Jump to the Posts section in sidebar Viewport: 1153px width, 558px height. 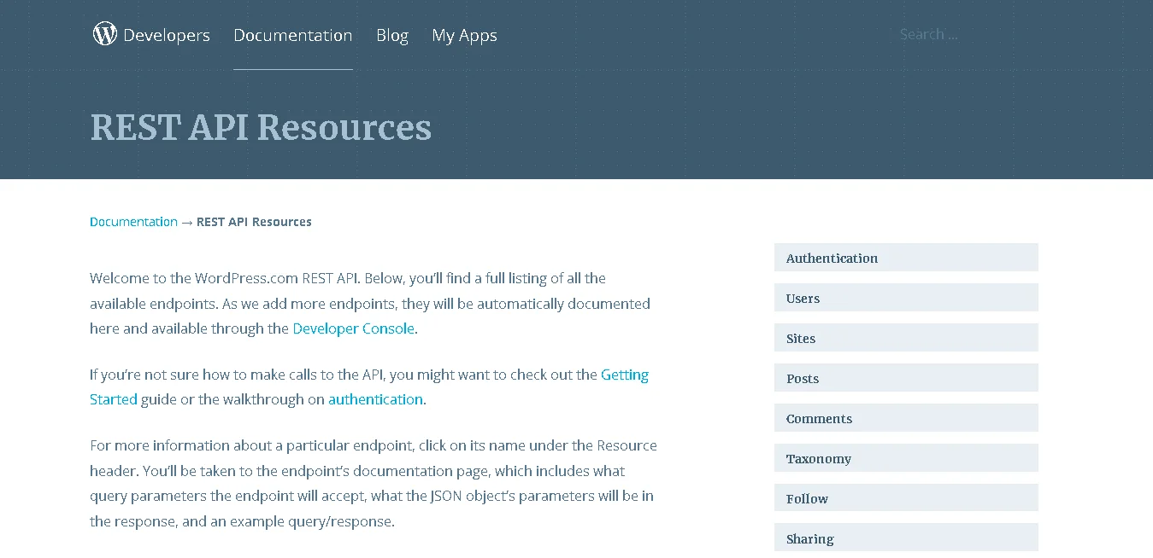pos(906,378)
